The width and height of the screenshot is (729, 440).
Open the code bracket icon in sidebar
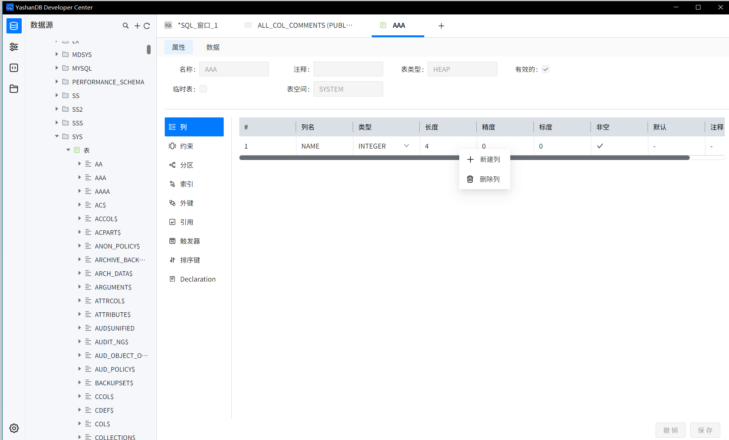(x=14, y=68)
